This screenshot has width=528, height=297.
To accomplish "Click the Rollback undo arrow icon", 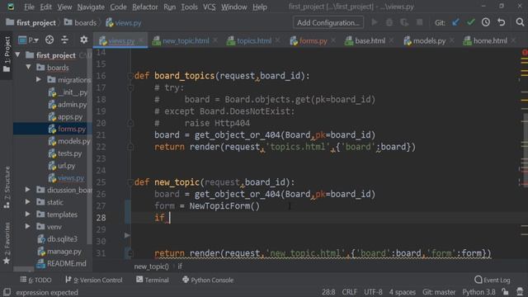I will (502, 22).
